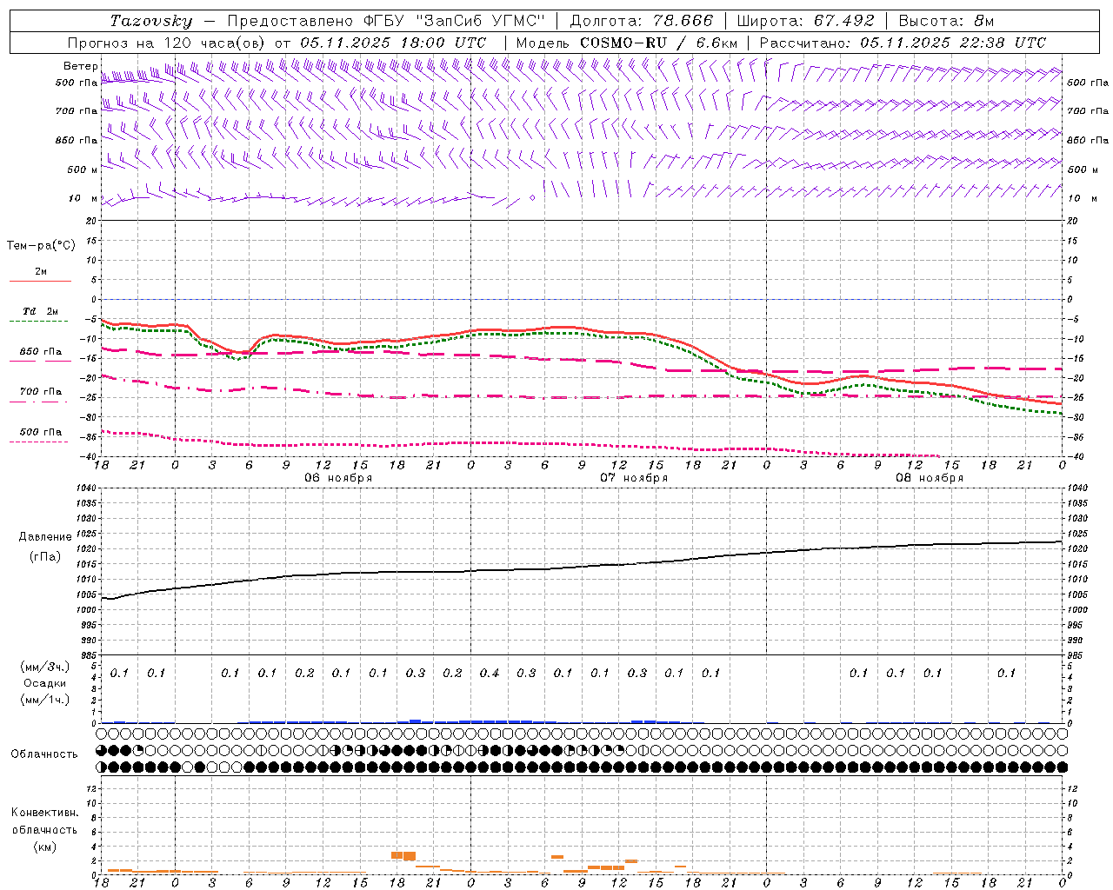
Task: Click the calm-wind circle in the 10 м wind row
Action: coord(532,198)
